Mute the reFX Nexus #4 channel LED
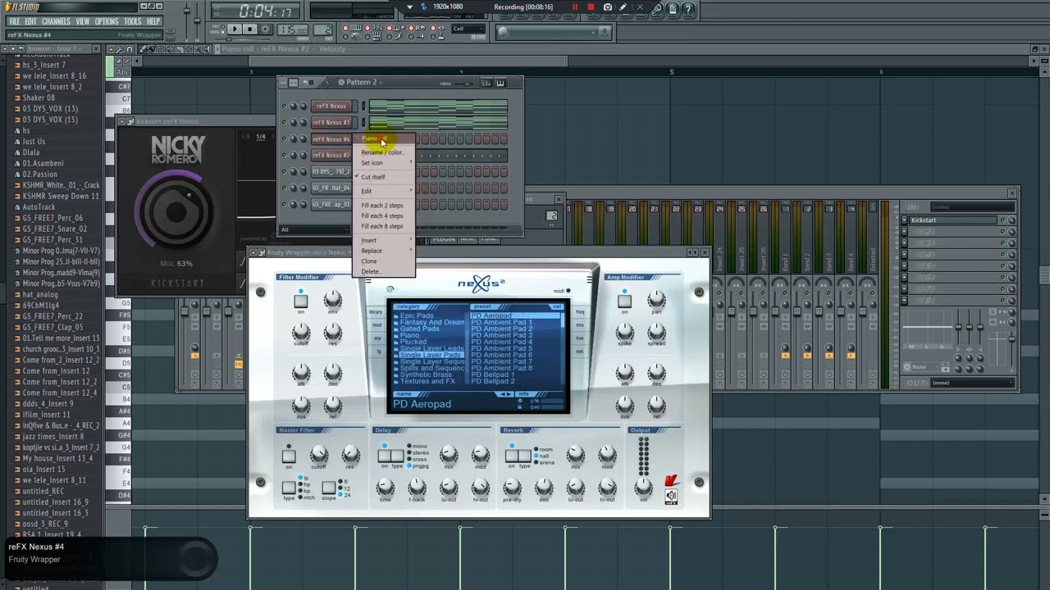The image size is (1050, 590). coord(285,138)
